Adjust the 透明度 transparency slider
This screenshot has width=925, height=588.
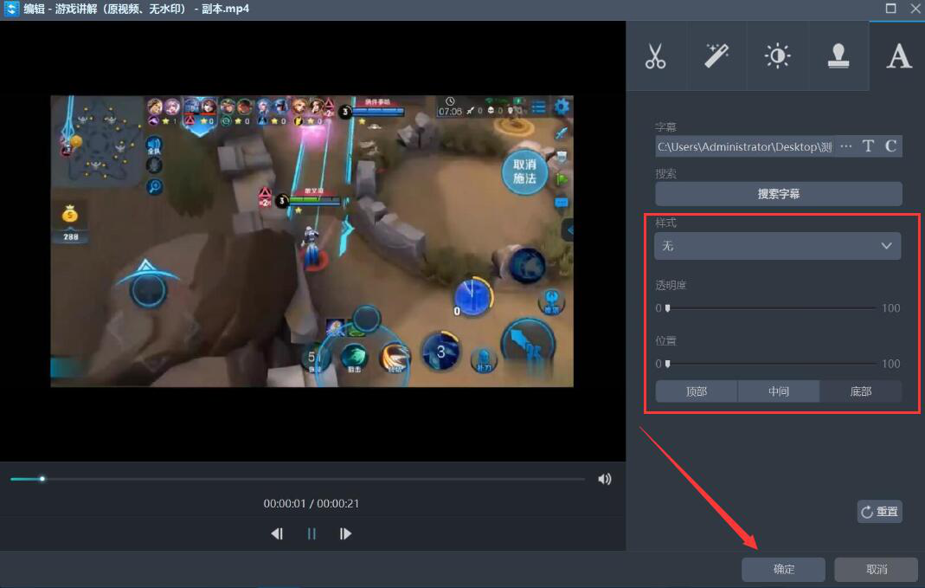point(772,308)
